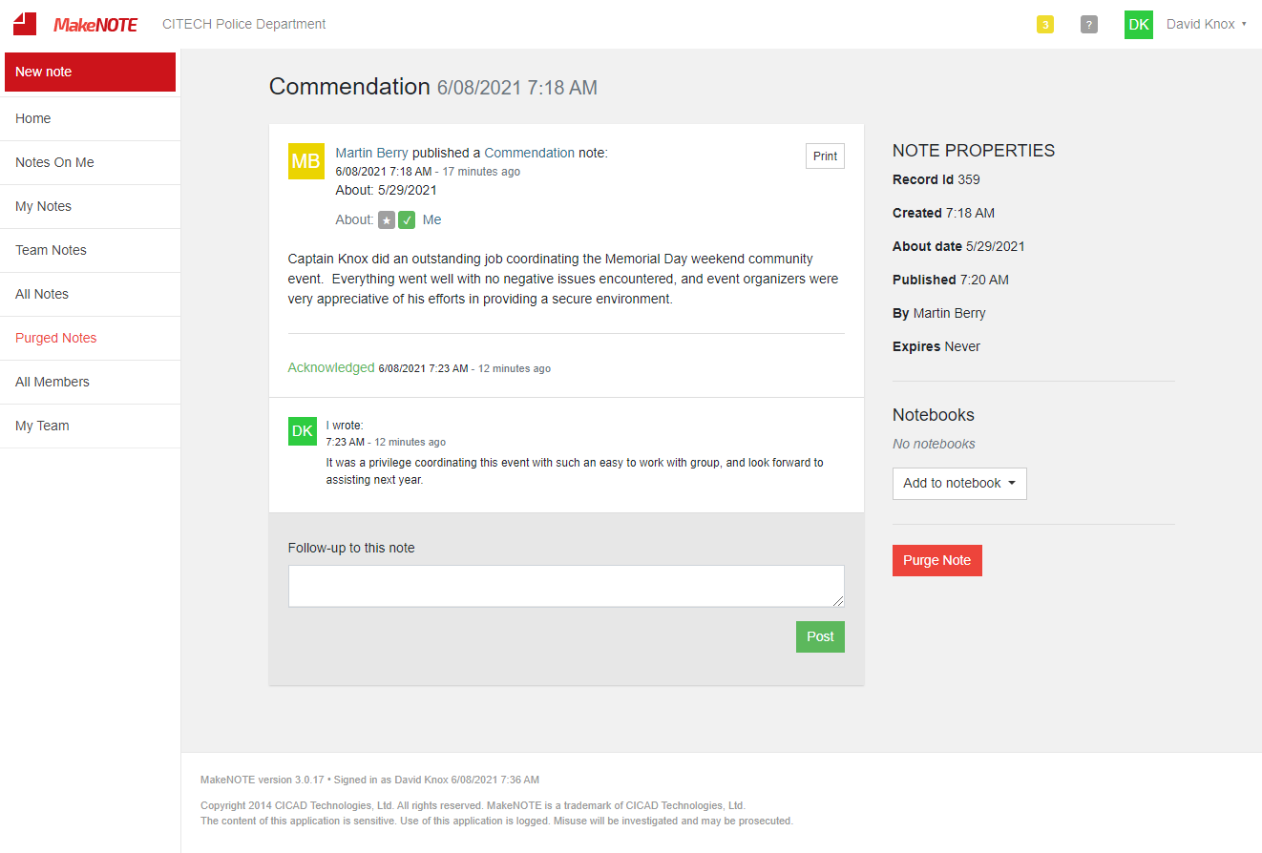Click the Acknowledged status text
1262x853 pixels.
[x=331, y=367]
